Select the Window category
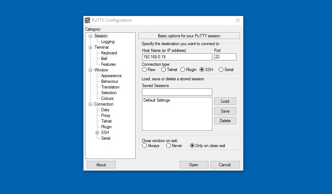332x194 pixels. [x=101, y=70]
